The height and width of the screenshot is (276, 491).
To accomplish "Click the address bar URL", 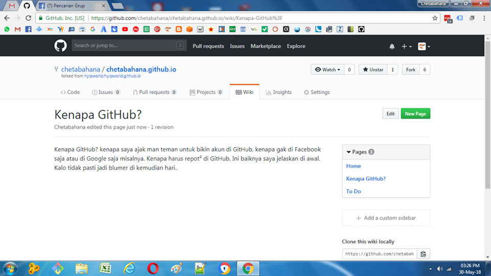I will [187, 18].
